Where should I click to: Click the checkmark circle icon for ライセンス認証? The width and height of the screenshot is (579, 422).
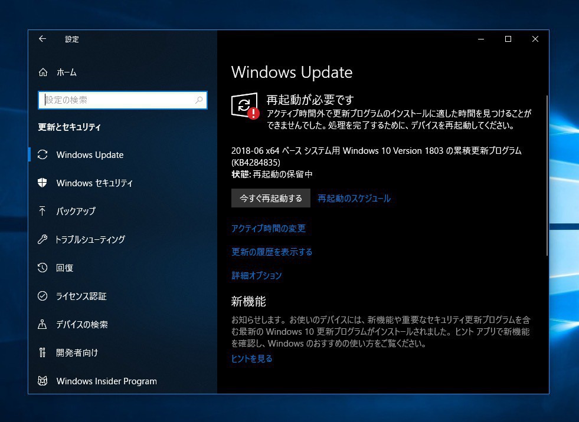tap(42, 296)
